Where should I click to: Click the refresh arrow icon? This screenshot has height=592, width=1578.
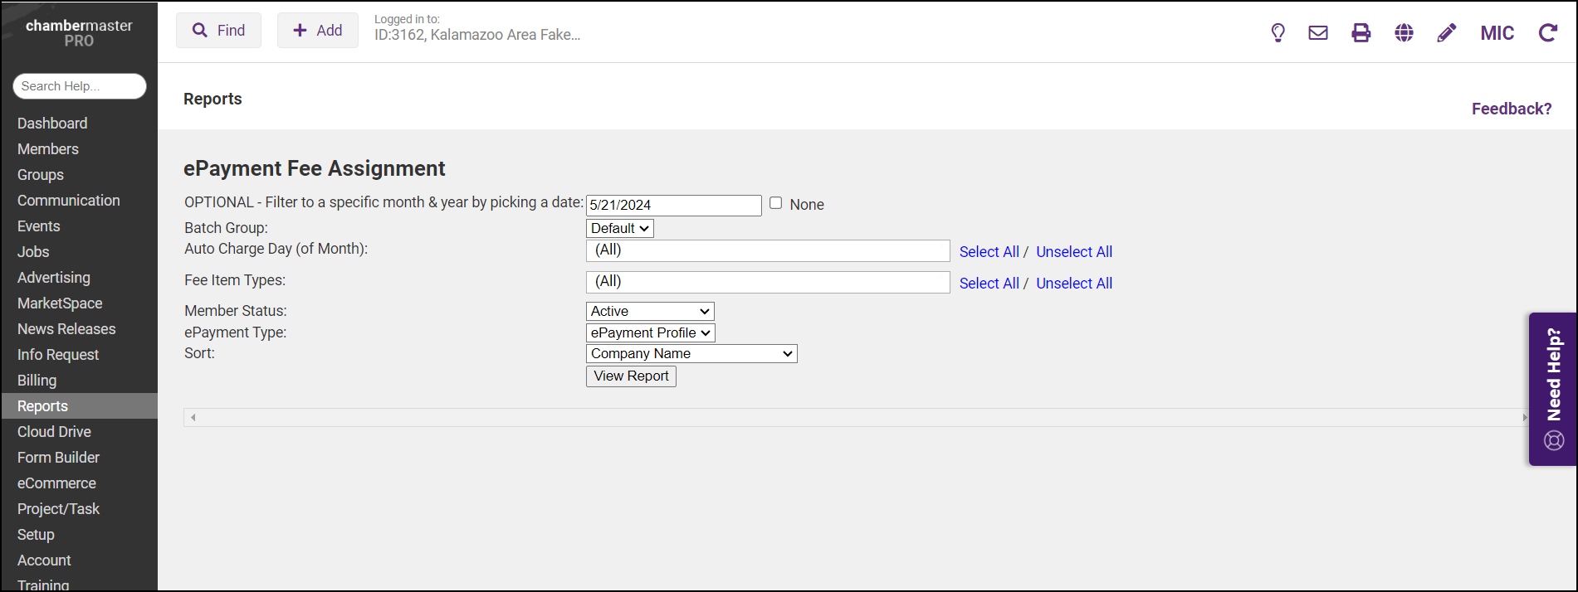click(x=1547, y=33)
